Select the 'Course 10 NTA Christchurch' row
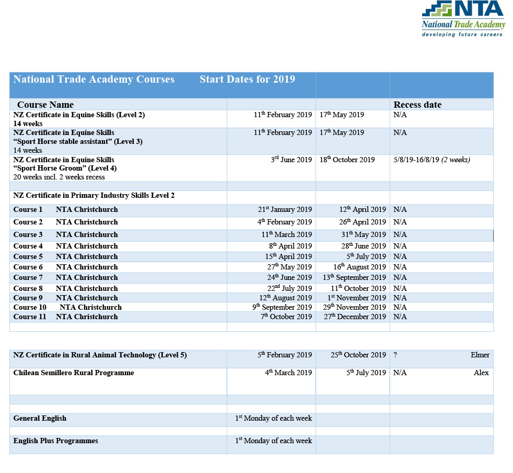 (251, 307)
